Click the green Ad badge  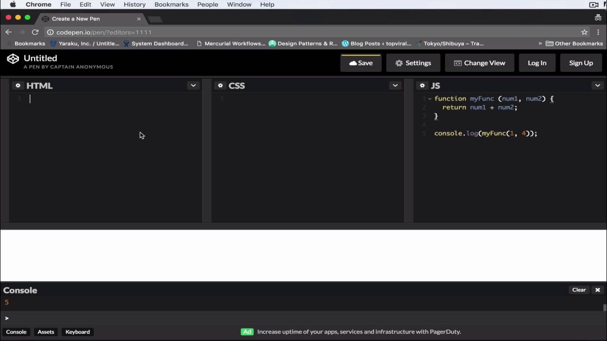pos(247,332)
